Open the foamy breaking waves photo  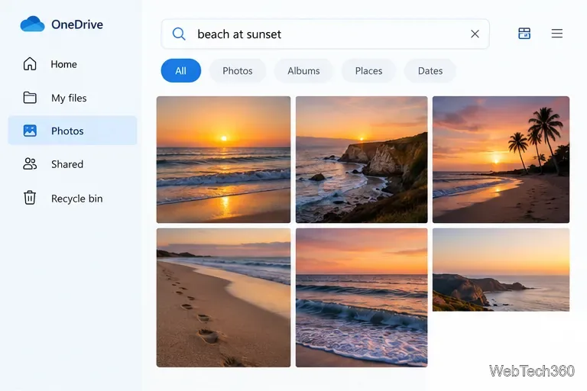coord(362,298)
